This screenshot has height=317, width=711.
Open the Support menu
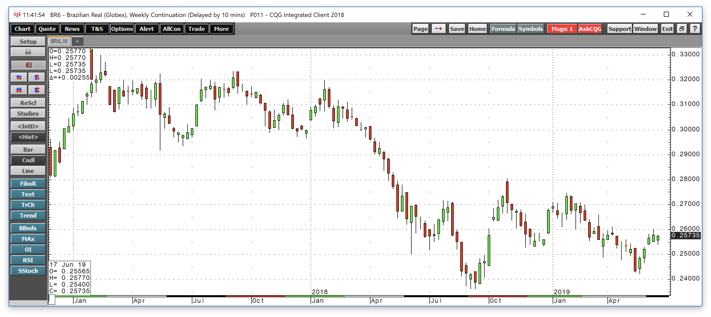click(x=619, y=29)
